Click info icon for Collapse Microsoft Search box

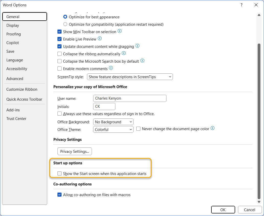(x=142, y=61)
